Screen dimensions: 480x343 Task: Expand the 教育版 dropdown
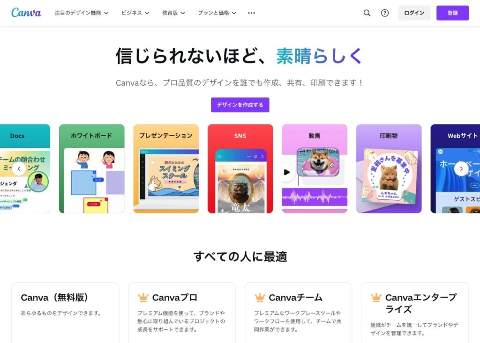click(173, 13)
